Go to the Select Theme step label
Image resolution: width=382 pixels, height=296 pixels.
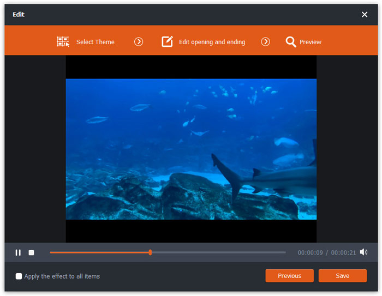coord(95,42)
